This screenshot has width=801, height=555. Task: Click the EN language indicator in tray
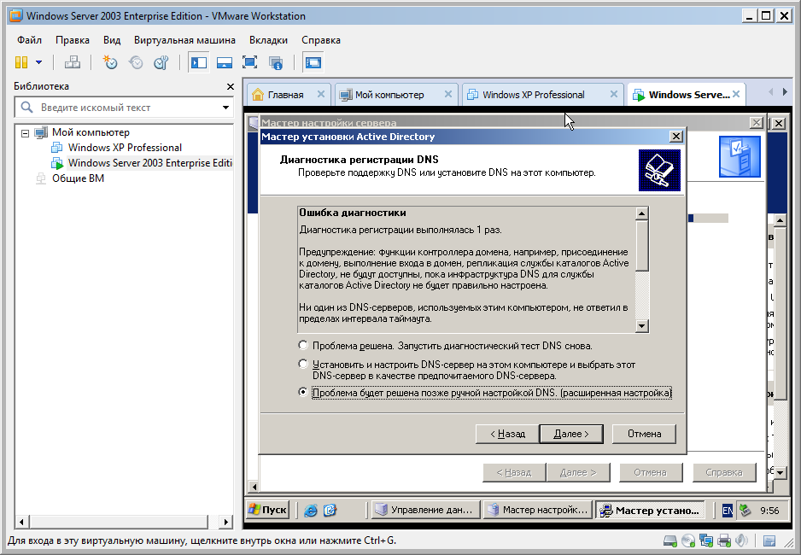point(727,510)
